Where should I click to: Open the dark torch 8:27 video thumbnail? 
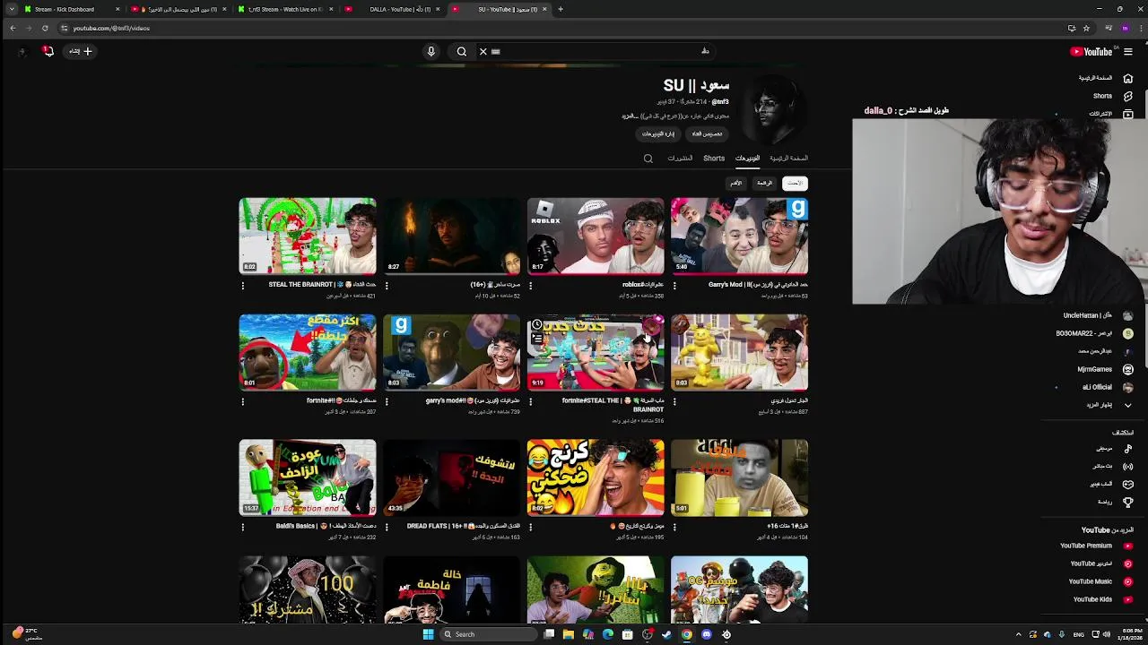pos(452,236)
